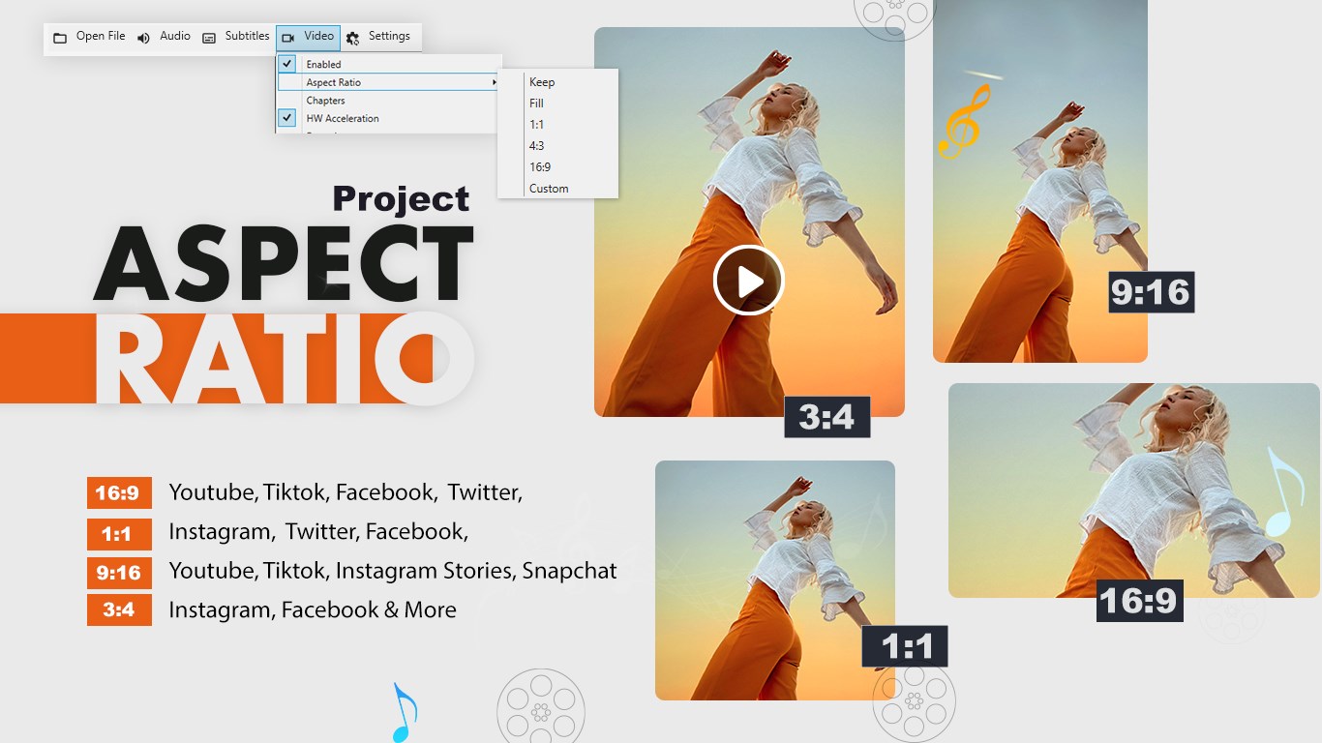Click the Audio speaker icon
This screenshot has width=1322, height=743.
[143, 37]
